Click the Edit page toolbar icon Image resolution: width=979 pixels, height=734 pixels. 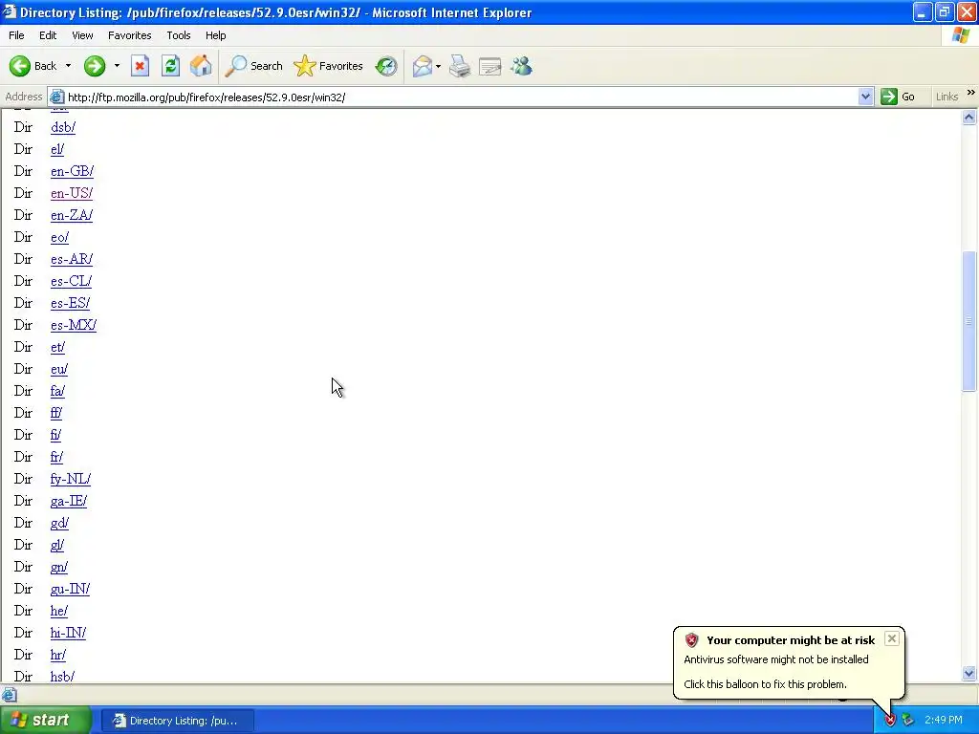pos(490,66)
